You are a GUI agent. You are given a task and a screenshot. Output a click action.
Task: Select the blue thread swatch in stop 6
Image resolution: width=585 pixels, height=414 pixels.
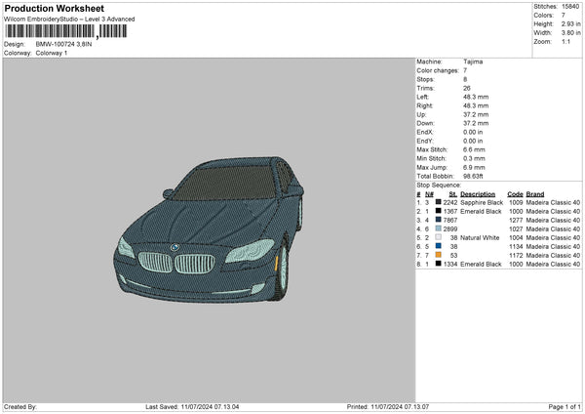441,246
